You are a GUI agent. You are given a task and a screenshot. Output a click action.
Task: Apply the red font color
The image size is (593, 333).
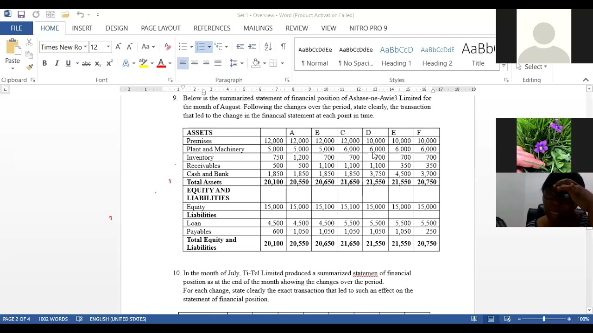click(161, 63)
